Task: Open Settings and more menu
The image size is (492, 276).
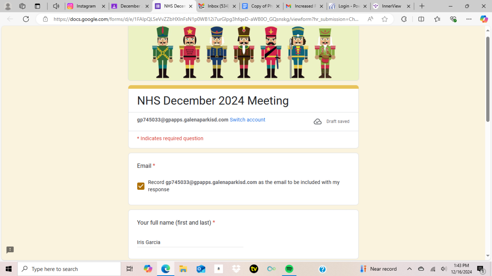Action: (x=469, y=19)
